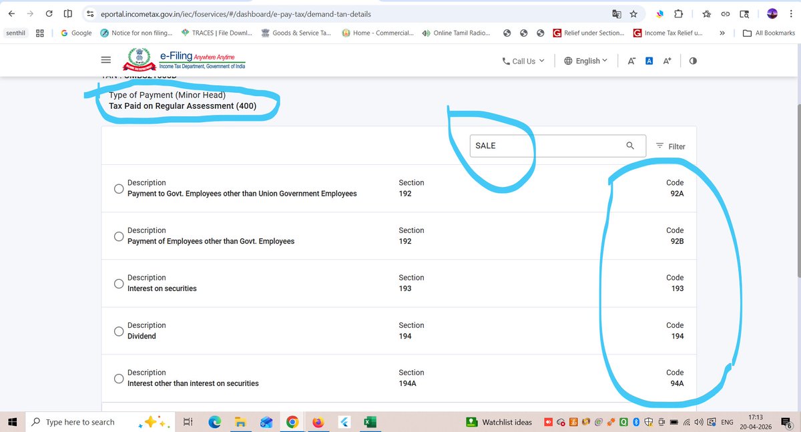Choose Interest on securities radio button

pos(118,283)
